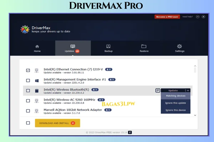Check Intel(R) Wireless Bluetooth(R) checkbox

click(28, 90)
